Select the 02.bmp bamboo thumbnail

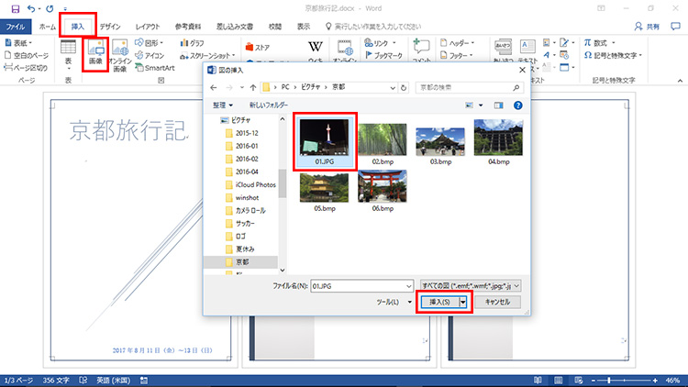point(379,140)
